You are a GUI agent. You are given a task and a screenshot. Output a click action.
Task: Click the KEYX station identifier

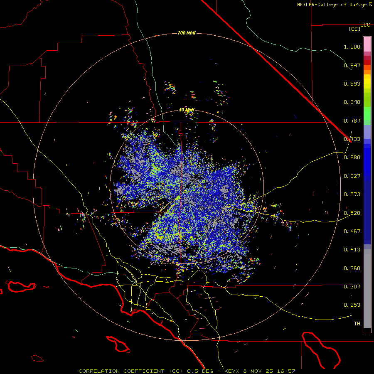click(x=233, y=371)
